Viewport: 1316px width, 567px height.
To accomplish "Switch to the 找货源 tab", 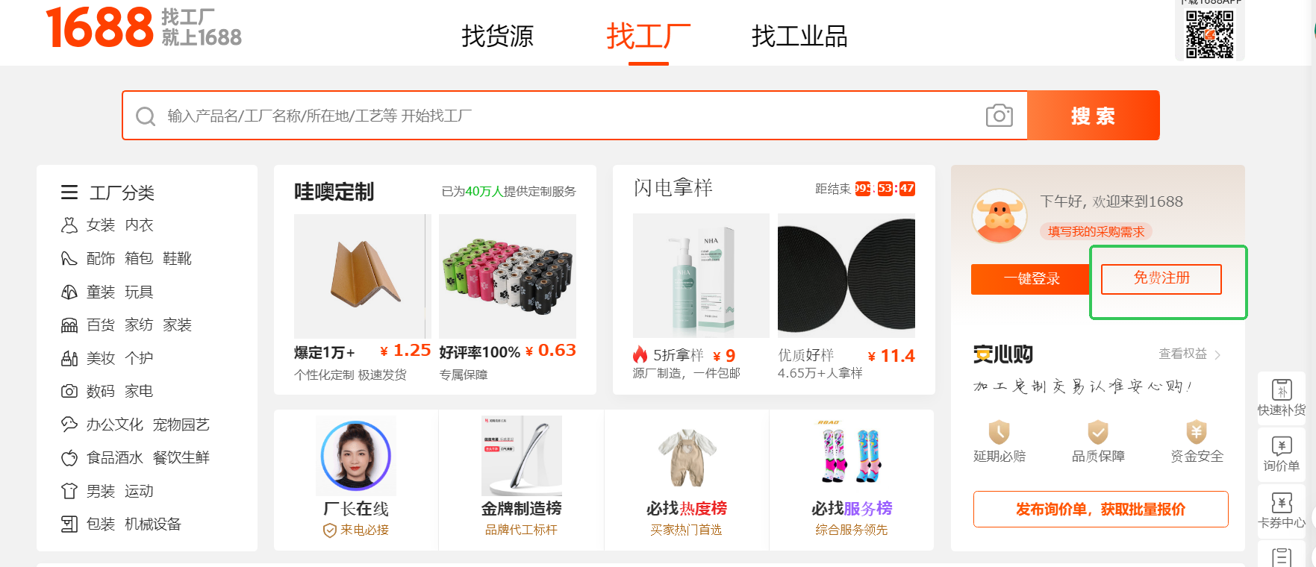I will (497, 36).
